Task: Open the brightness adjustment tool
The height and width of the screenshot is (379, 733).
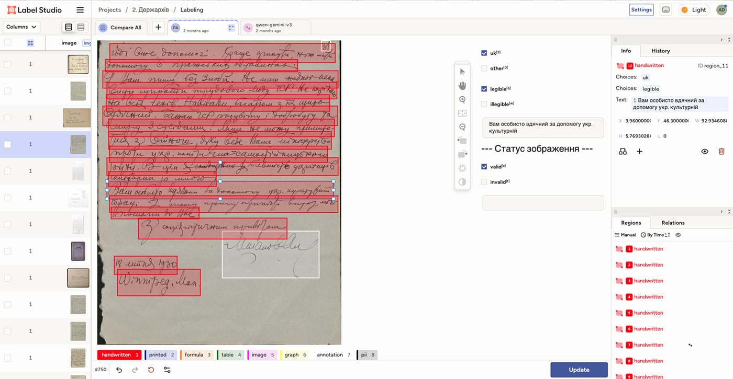Action: [x=462, y=168]
